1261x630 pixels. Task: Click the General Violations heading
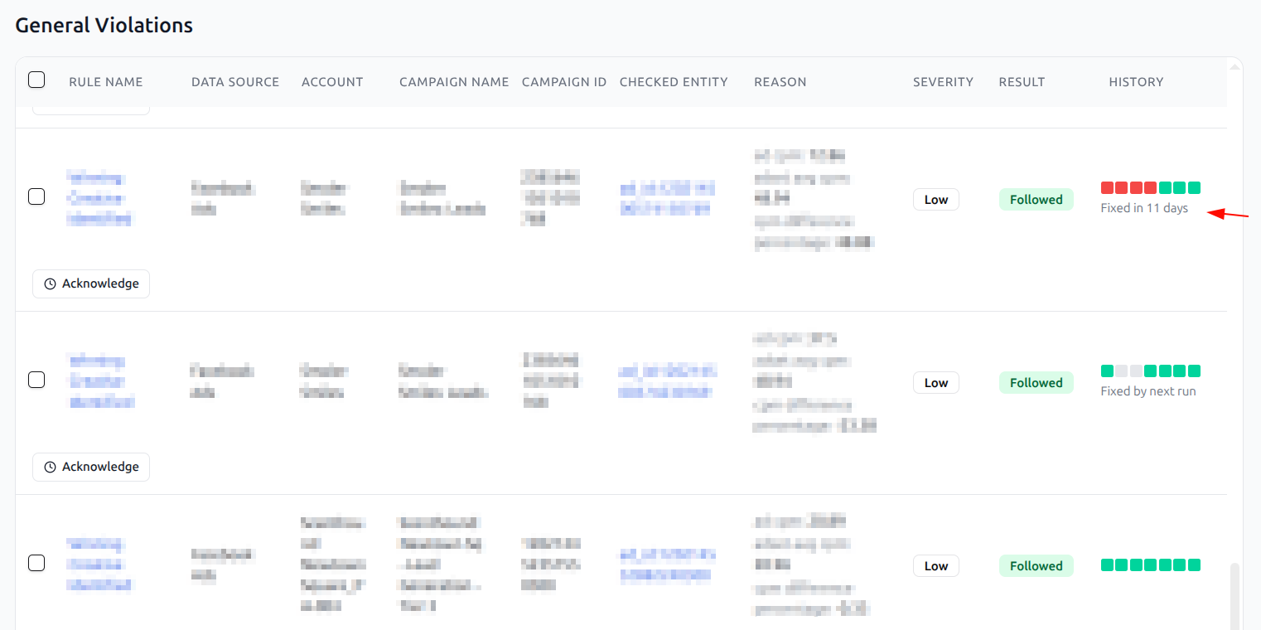coord(104,26)
